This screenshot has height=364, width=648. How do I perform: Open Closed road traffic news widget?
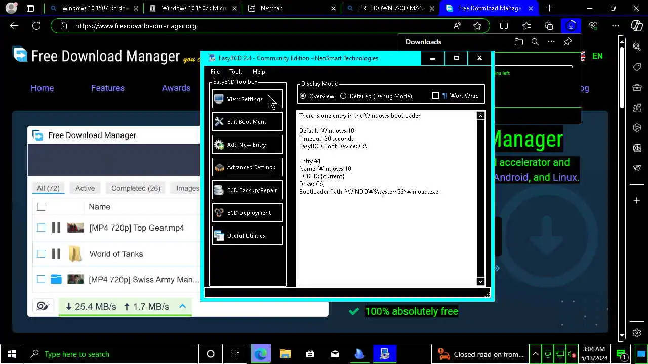[x=481, y=354]
